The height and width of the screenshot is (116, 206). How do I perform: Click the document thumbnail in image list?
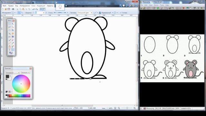60,6
